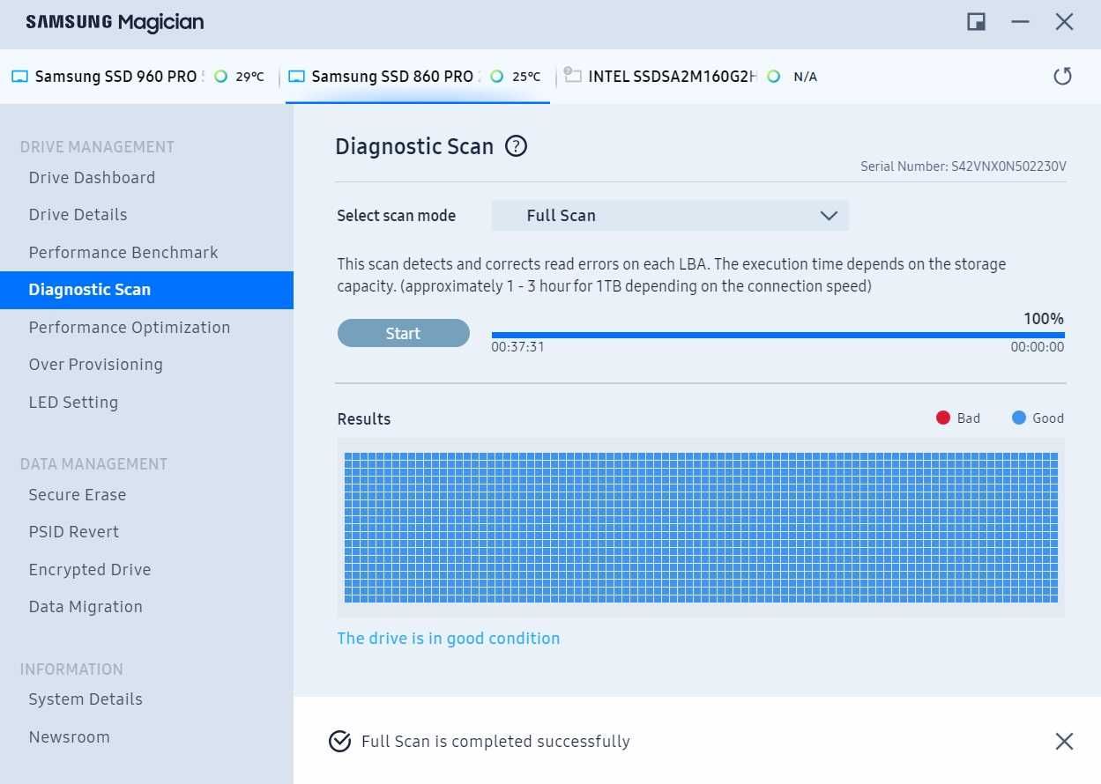Minimize the Samsung Magician window
1101x784 pixels.
1021,23
